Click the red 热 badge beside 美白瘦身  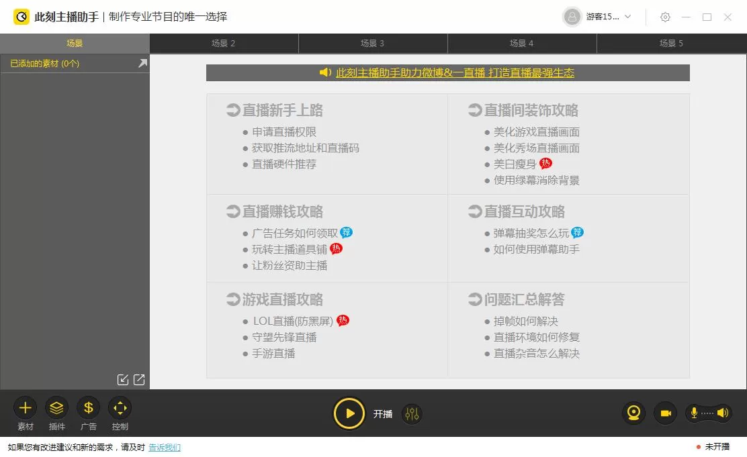[x=545, y=164]
